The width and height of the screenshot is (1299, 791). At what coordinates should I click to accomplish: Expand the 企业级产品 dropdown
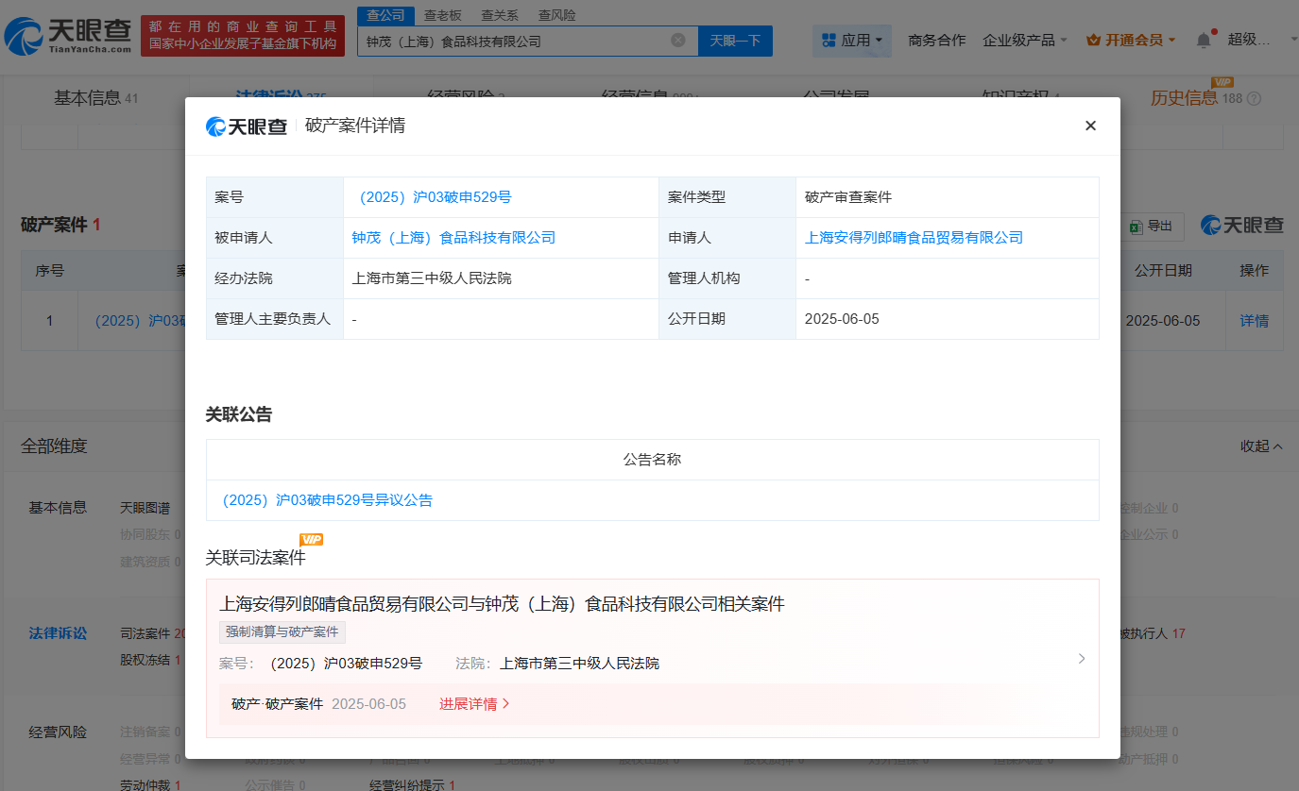(x=1024, y=41)
